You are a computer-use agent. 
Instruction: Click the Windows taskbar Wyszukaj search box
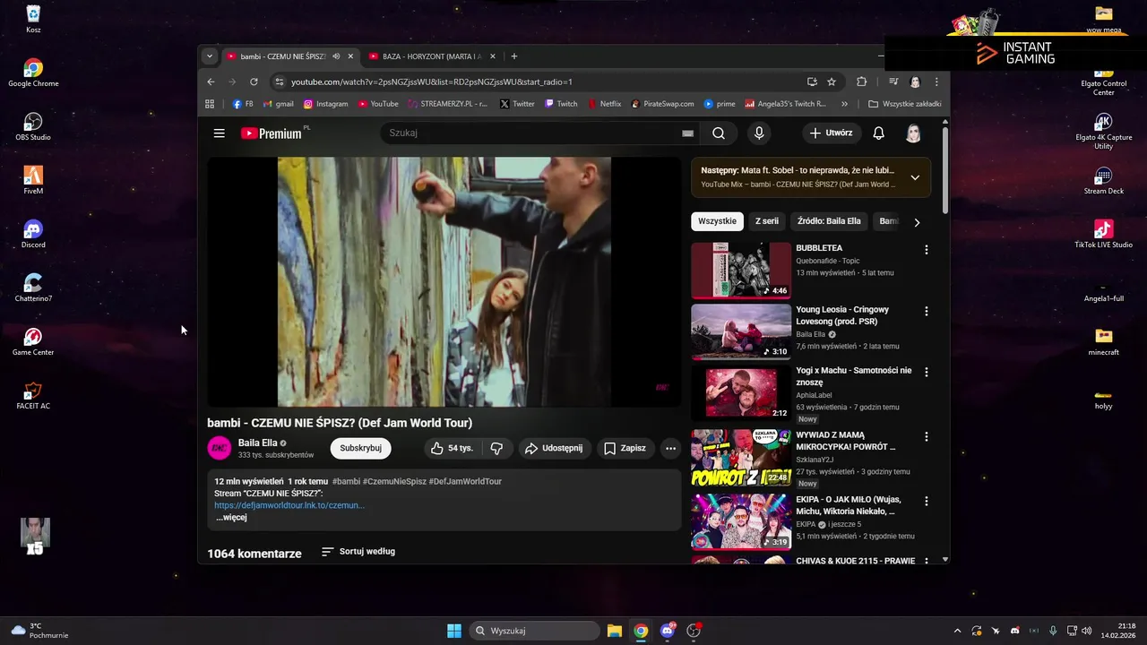535,631
